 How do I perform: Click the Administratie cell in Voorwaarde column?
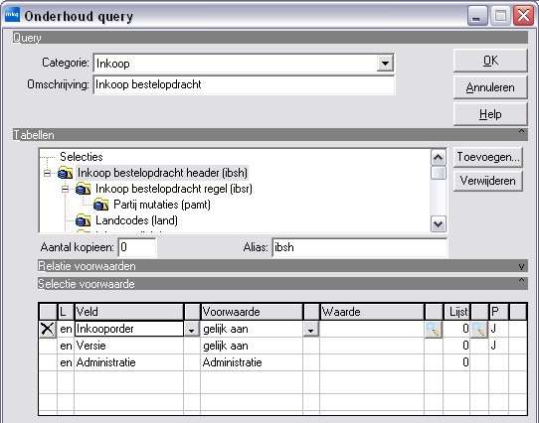tap(252, 362)
